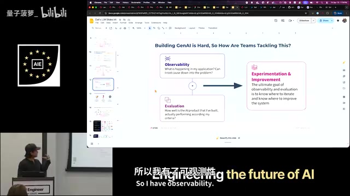Open Chrome's History menu in macOS bar
The height and width of the screenshot is (196, 350).
[126, 2]
